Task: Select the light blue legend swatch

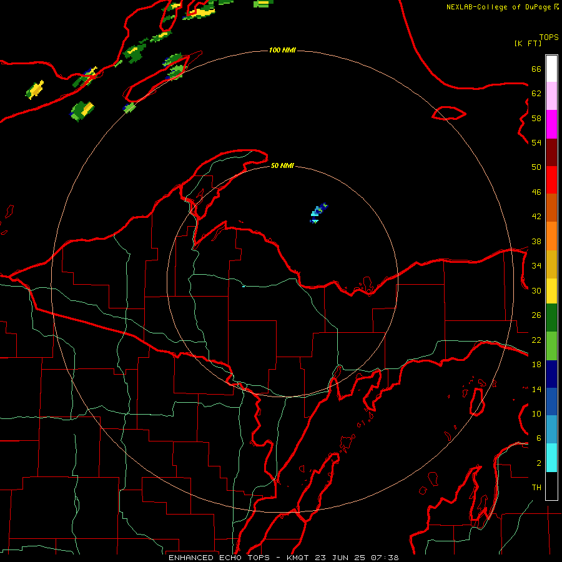Action: coord(551,430)
